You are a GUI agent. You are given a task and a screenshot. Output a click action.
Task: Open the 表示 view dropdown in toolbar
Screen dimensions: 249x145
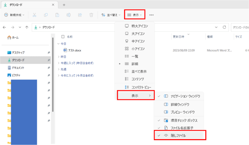135,15
